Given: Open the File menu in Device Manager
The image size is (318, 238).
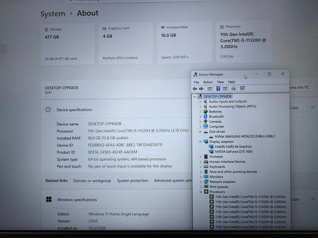Looking at the screenshot, I should [196, 82].
